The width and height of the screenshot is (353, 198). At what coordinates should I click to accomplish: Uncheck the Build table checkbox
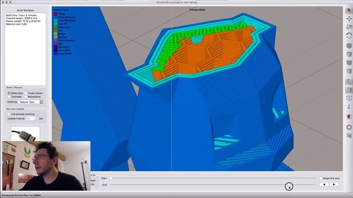pos(9,93)
